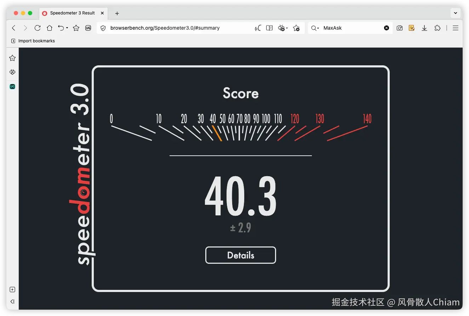Open the undo arrow dropdown menu
The height and width of the screenshot is (316, 469).
tap(67, 28)
